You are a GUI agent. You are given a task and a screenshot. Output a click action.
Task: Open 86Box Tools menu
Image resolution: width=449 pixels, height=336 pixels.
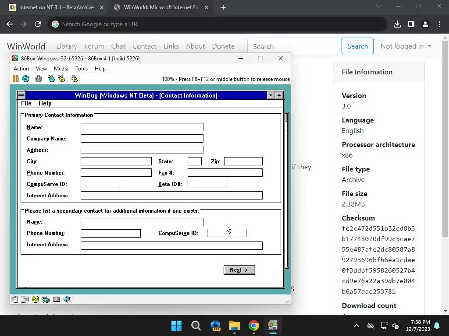tap(82, 69)
